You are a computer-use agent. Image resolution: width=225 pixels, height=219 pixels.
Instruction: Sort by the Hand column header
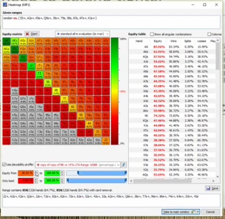[x=139, y=41]
